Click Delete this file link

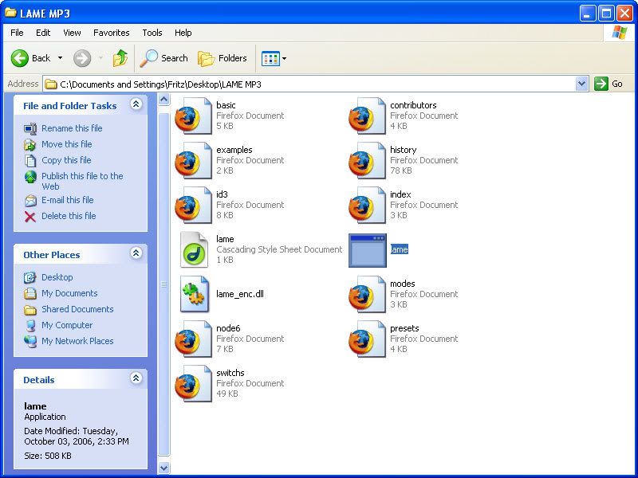[69, 216]
